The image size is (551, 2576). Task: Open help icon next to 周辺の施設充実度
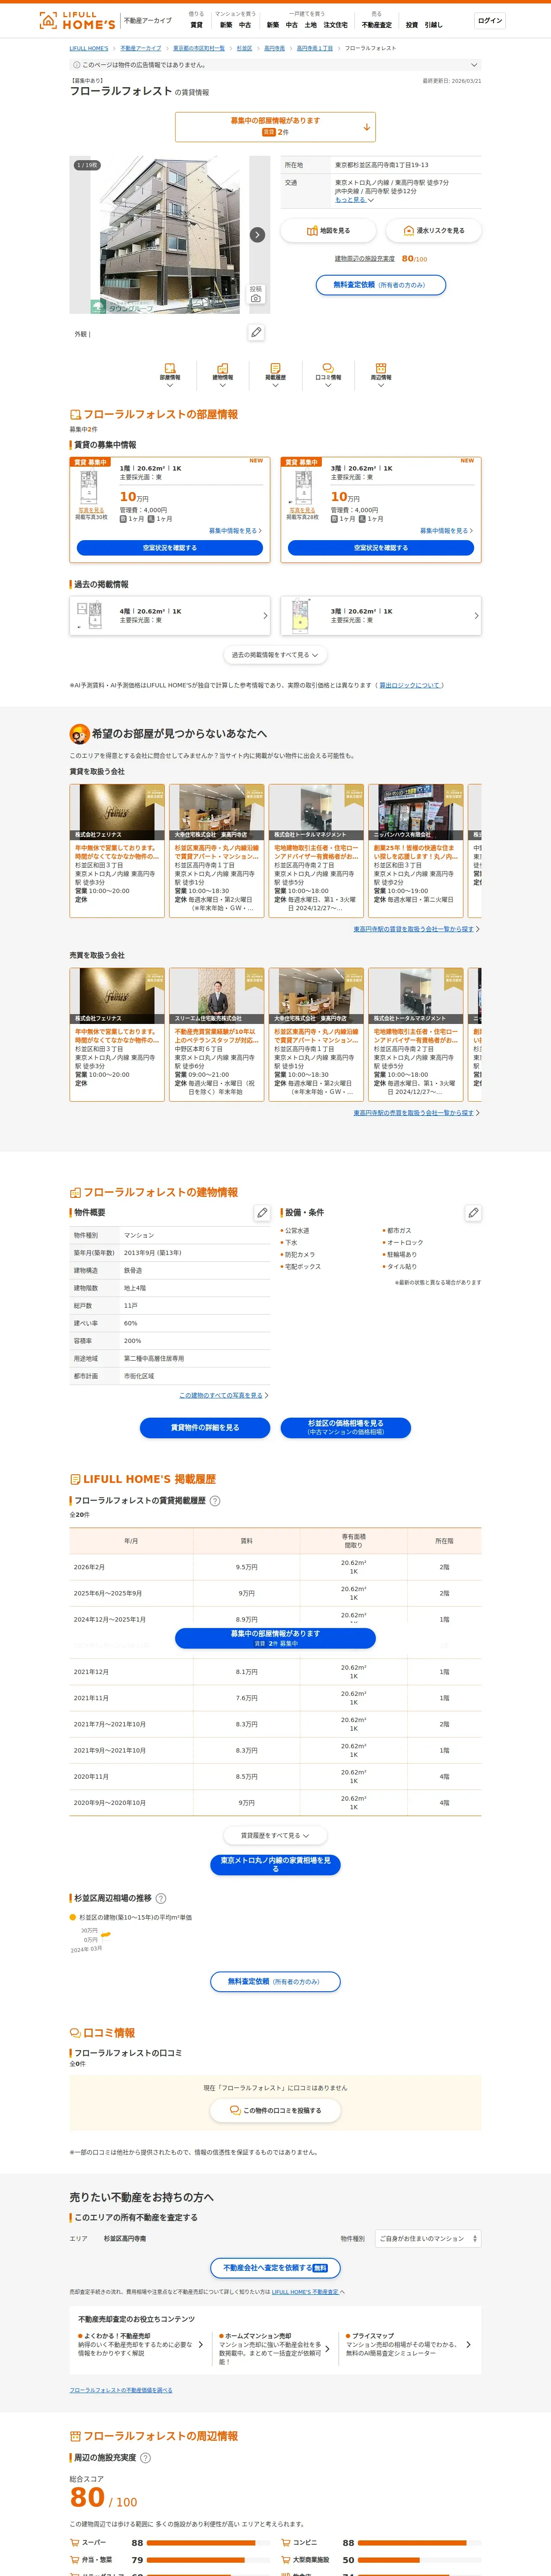pyautogui.click(x=145, y=2458)
